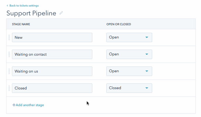The height and width of the screenshot is (117, 201).
Task: Click the Support Pipeline title
Action: pyautogui.click(x=31, y=13)
